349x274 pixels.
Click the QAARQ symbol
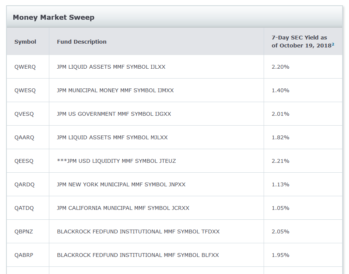pyautogui.click(x=24, y=137)
